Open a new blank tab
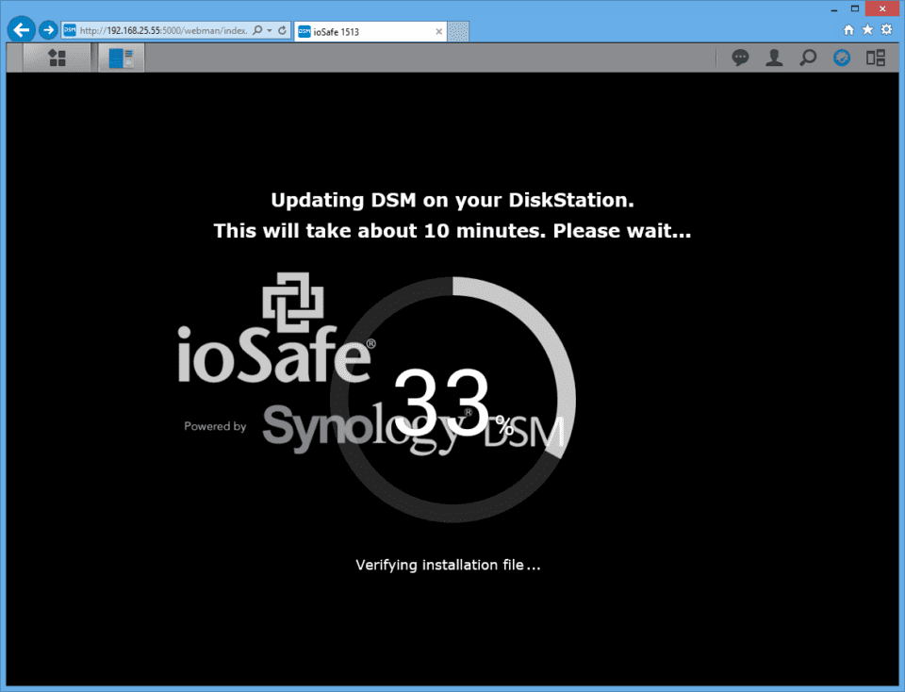Viewport: 905px width, 692px height. (x=458, y=32)
